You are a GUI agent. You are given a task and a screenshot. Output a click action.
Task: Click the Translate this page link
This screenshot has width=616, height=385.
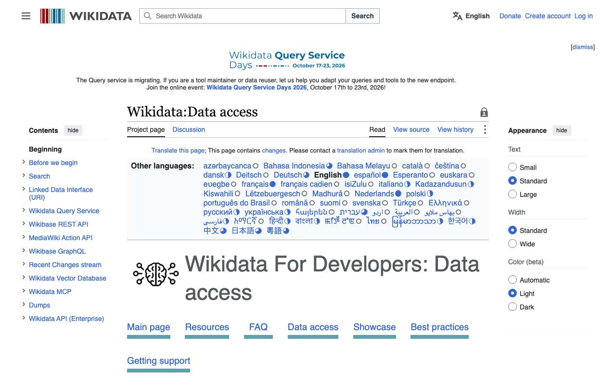click(x=178, y=151)
